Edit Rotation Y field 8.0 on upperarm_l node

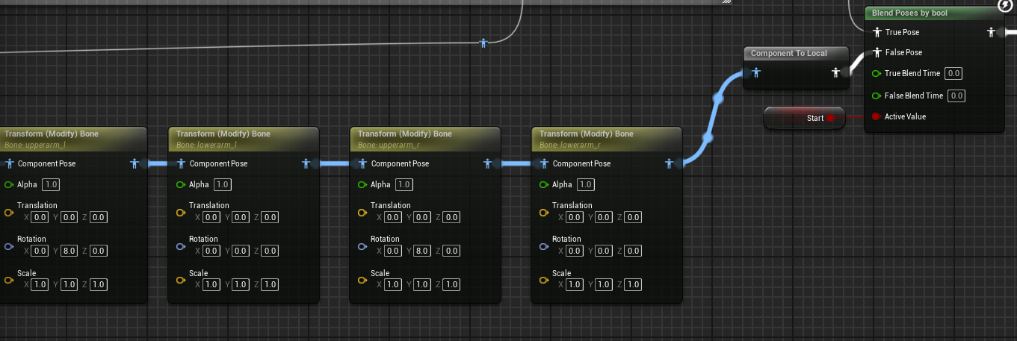pos(69,251)
